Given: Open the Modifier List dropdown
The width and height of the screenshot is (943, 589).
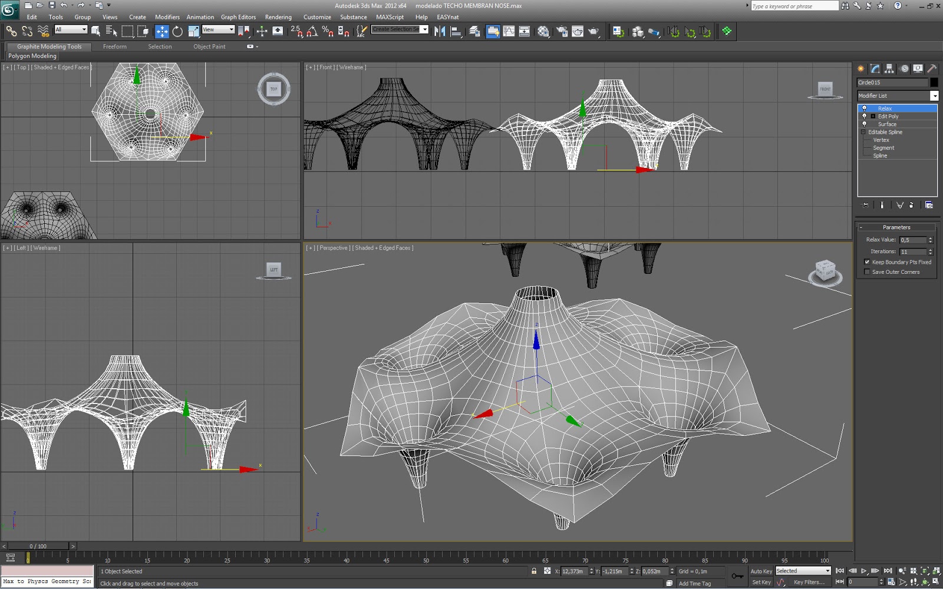Looking at the screenshot, I should pyautogui.click(x=935, y=95).
